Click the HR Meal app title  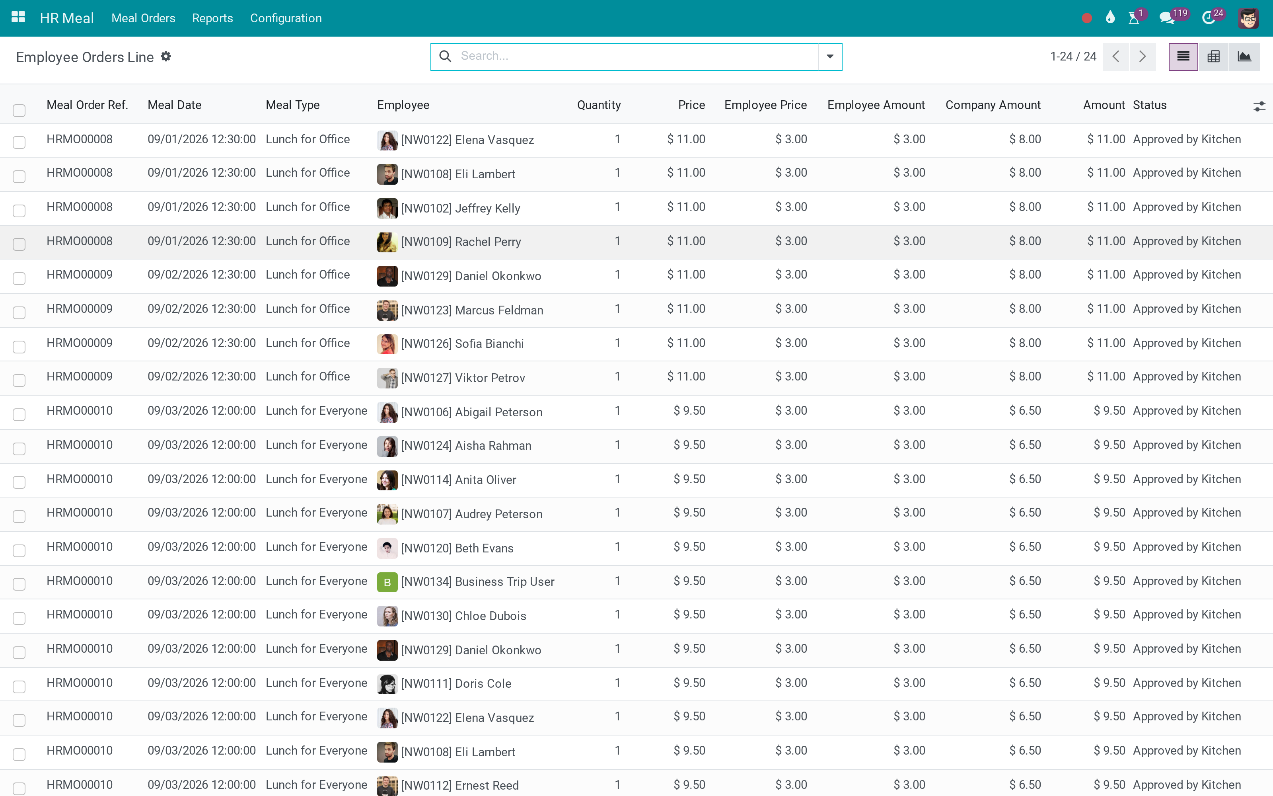point(67,18)
